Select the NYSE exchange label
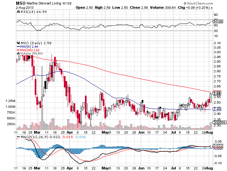This screenshot has width=227, height=171. tap(67, 4)
